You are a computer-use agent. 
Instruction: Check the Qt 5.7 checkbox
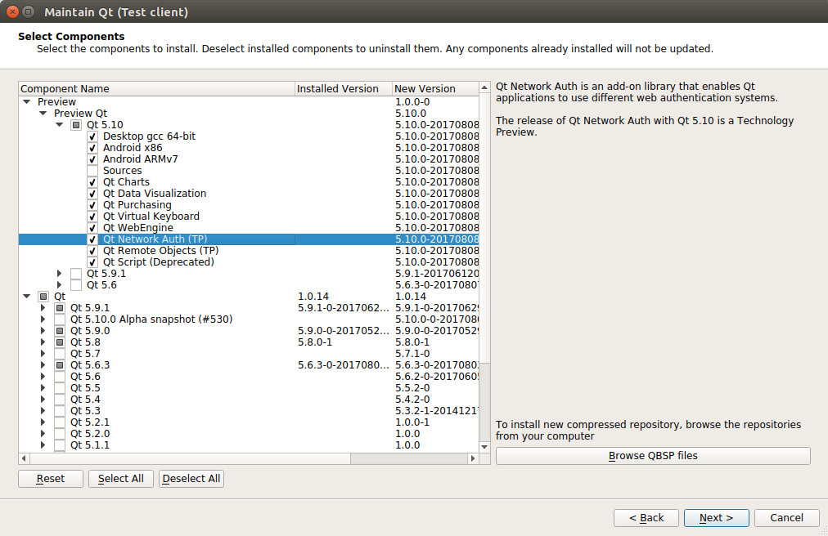coord(60,354)
